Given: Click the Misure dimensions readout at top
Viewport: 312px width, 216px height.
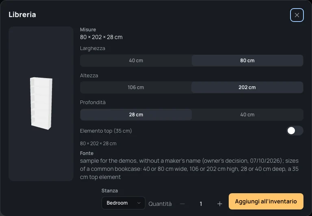Looking at the screenshot, I should (x=101, y=37).
